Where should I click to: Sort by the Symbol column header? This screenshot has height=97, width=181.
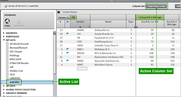(x=80, y=24)
